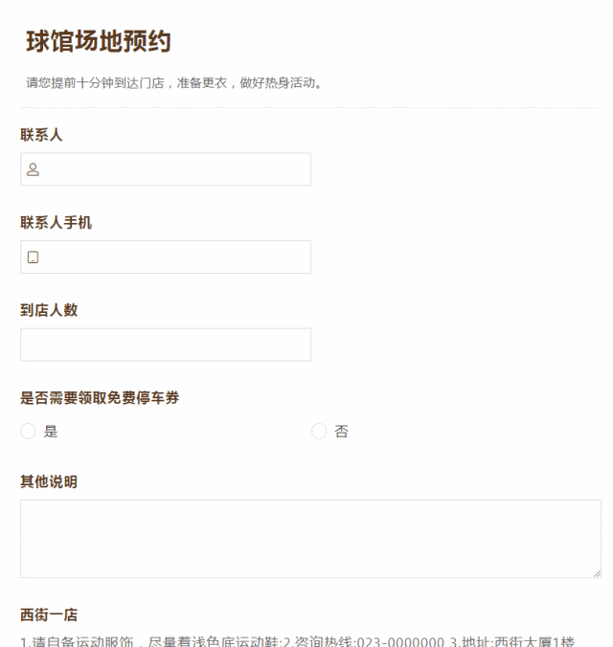Focus the 联系人手机 text input box
Screen dimensions: 613x647
tap(177, 257)
